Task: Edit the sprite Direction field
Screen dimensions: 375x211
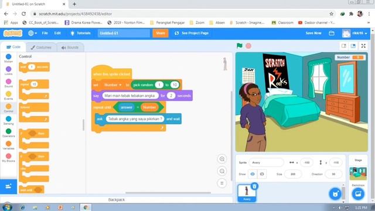Action: tap(333, 174)
